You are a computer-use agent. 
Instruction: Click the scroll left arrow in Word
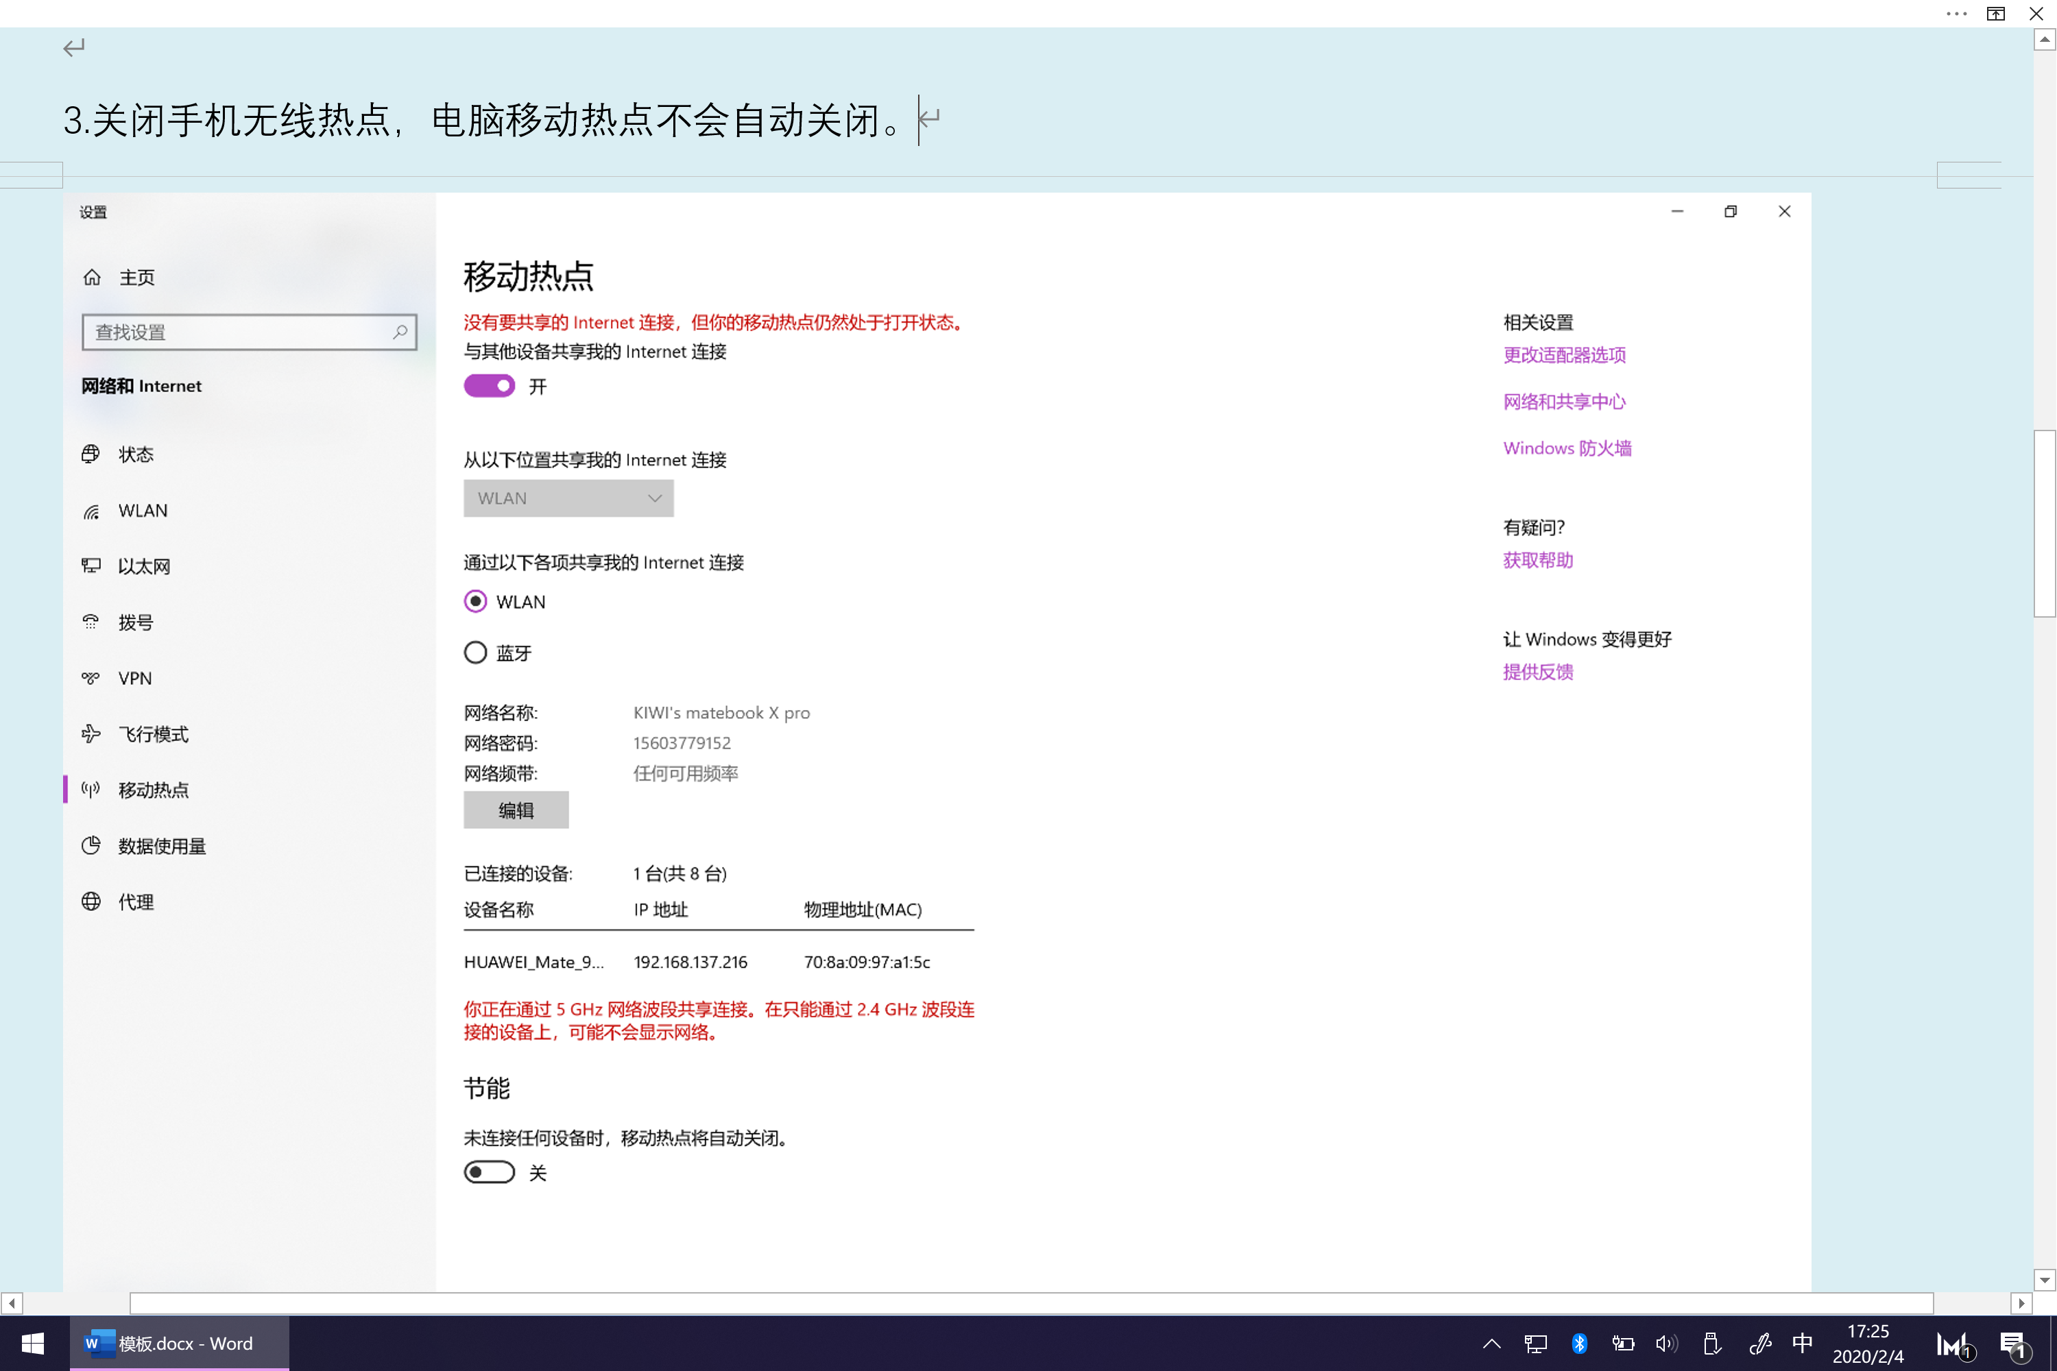pyautogui.click(x=12, y=1303)
